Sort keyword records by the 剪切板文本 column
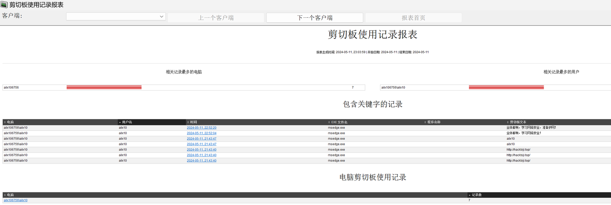Screen dimensions: 611x205 click(558, 122)
